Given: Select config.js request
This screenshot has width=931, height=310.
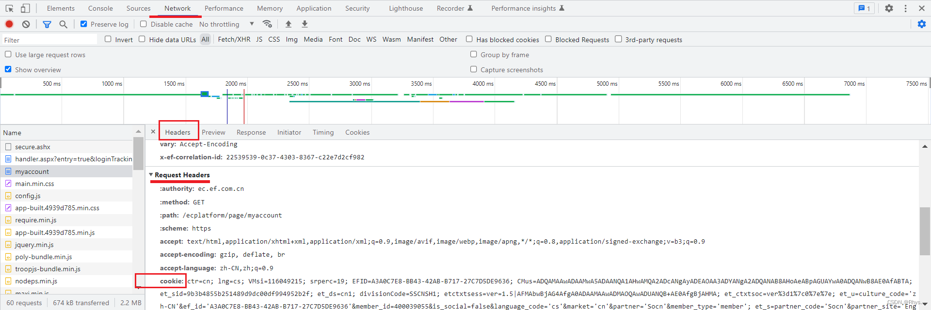Looking at the screenshot, I should [x=66, y=196].
